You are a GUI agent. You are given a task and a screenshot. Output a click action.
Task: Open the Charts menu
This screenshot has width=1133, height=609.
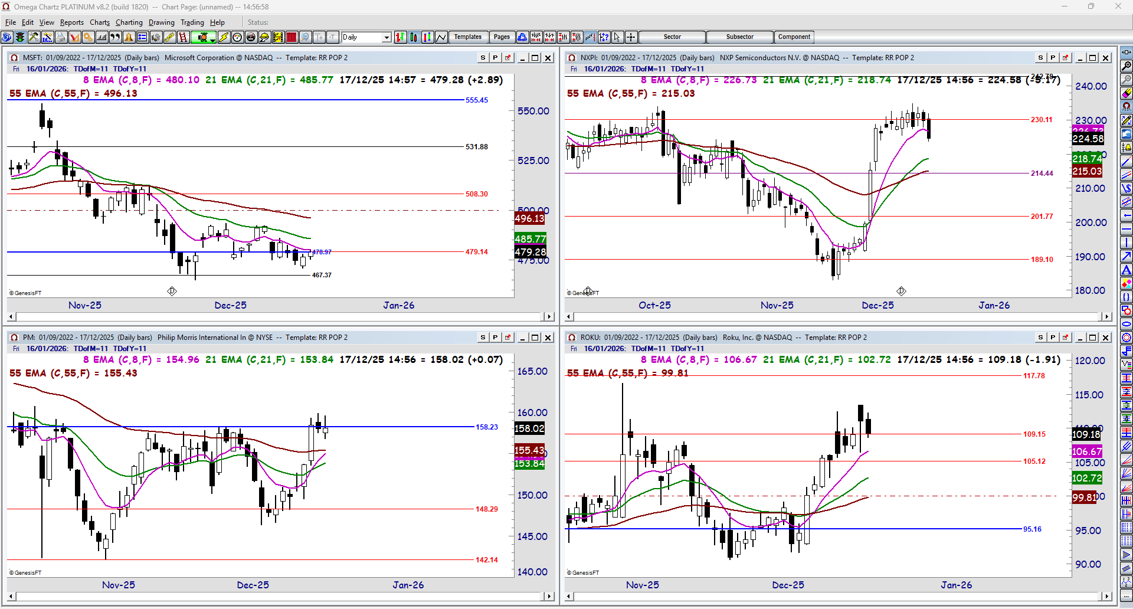tap(100, 22)
